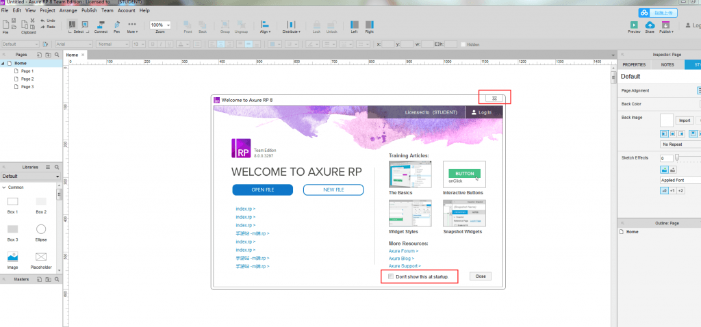Switch to the NOTES tab in Inspector
This screenshot has height=327, width=701.
point(667,65)
